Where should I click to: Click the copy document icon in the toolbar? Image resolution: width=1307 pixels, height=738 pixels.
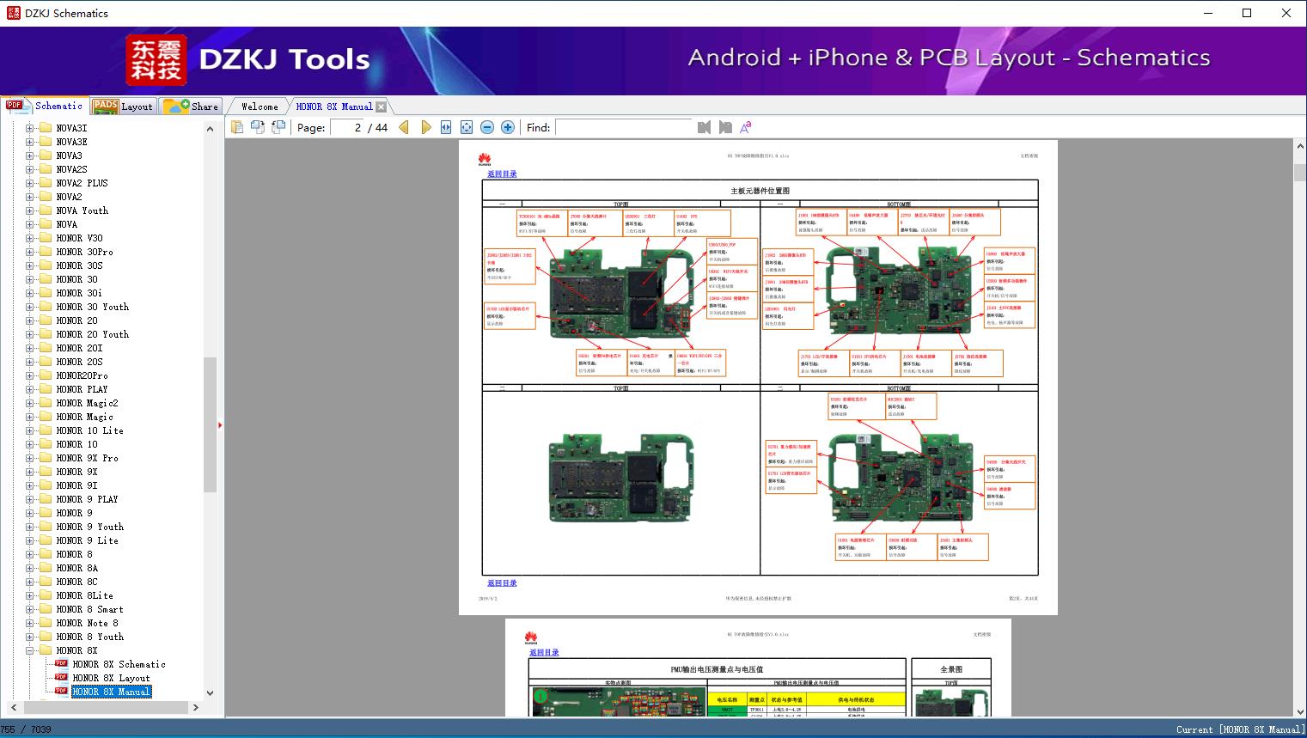click(x=237, y=127)
